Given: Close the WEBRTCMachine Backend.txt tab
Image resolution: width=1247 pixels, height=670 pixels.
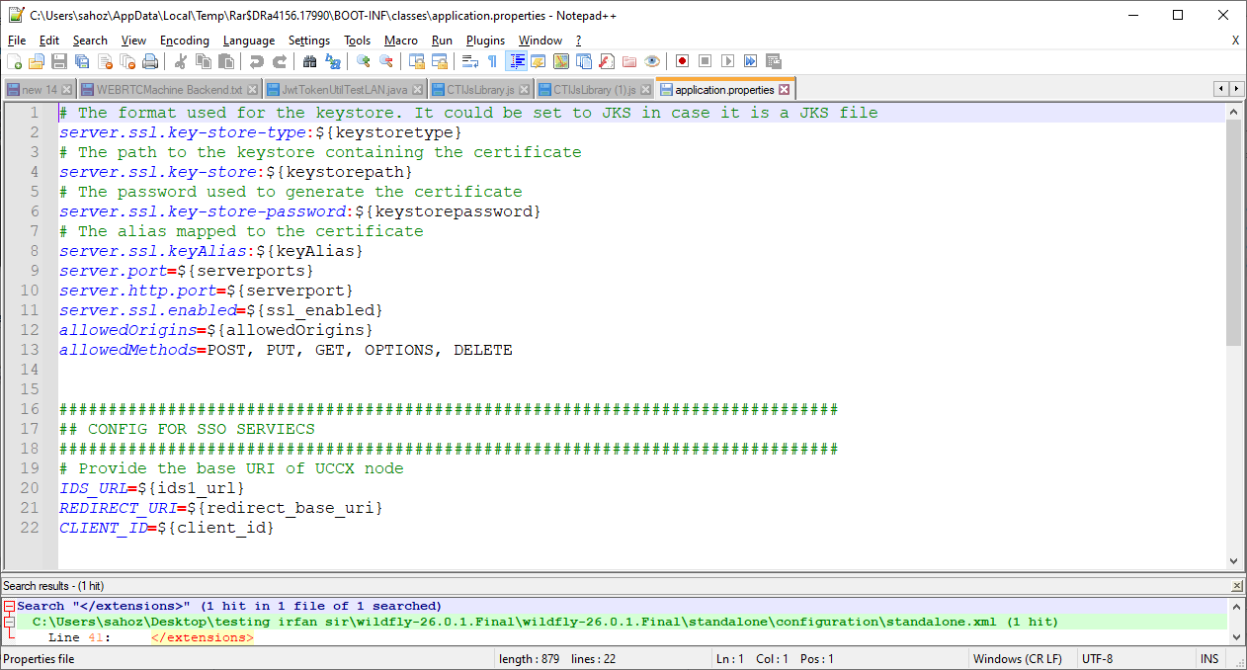Looking at the screenshot, I should click(251, 88).
